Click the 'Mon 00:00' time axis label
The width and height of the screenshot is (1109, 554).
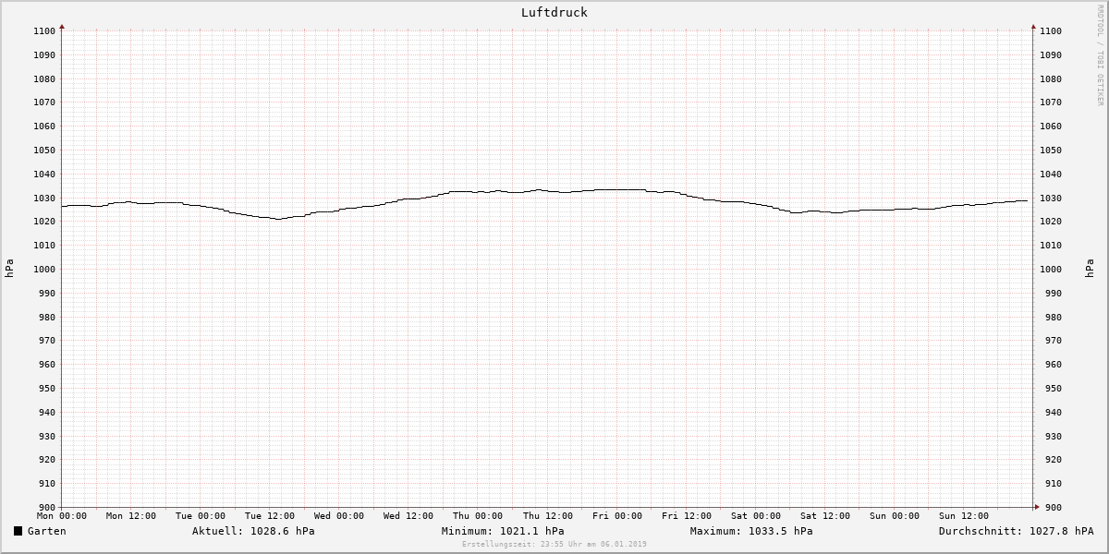tap(62, 516)
